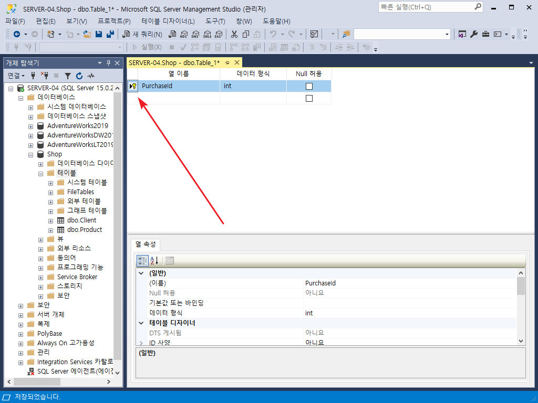Open a new XMLA query

pyautogui.click(x=207, y=34)
